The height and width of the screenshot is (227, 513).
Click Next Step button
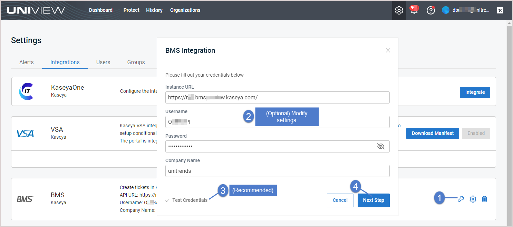pyautogui.click(x=374, y=200)
